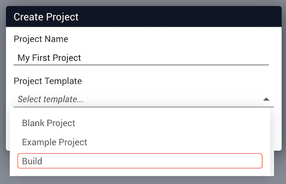Pick the highlighted Build template option
Viewport: 286px width, 184px height.
pyautogui.click(x=140, y=161)
